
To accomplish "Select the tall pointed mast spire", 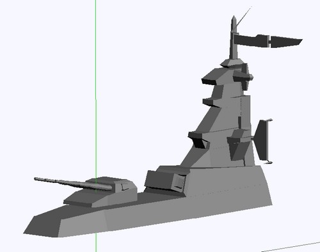I will click(234, 37).
